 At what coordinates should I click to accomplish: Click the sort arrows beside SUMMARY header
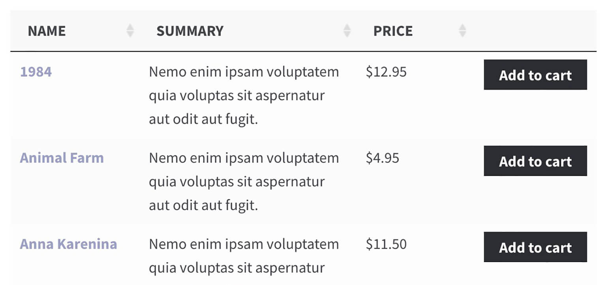[347, 31]
